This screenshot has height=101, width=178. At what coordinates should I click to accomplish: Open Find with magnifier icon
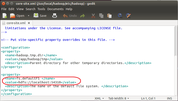pyautogui.click(x=120, y=16)
